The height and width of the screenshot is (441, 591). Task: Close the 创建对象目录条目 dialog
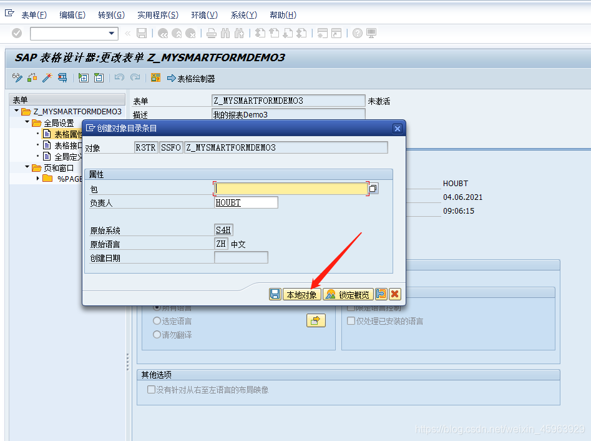(x=398, y=129)
